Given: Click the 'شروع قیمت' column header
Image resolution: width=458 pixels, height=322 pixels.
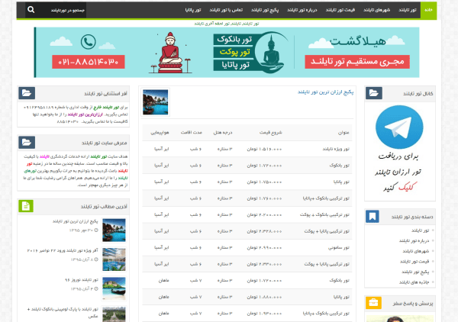Looking at the screenshot, I should point(270,133).
